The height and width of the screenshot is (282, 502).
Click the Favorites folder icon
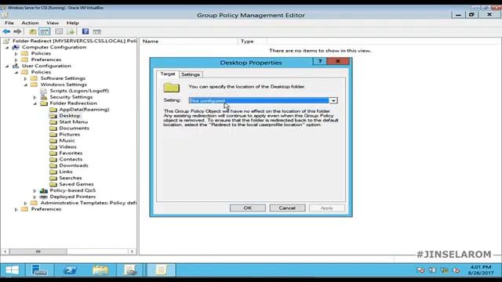click(53, 154)
